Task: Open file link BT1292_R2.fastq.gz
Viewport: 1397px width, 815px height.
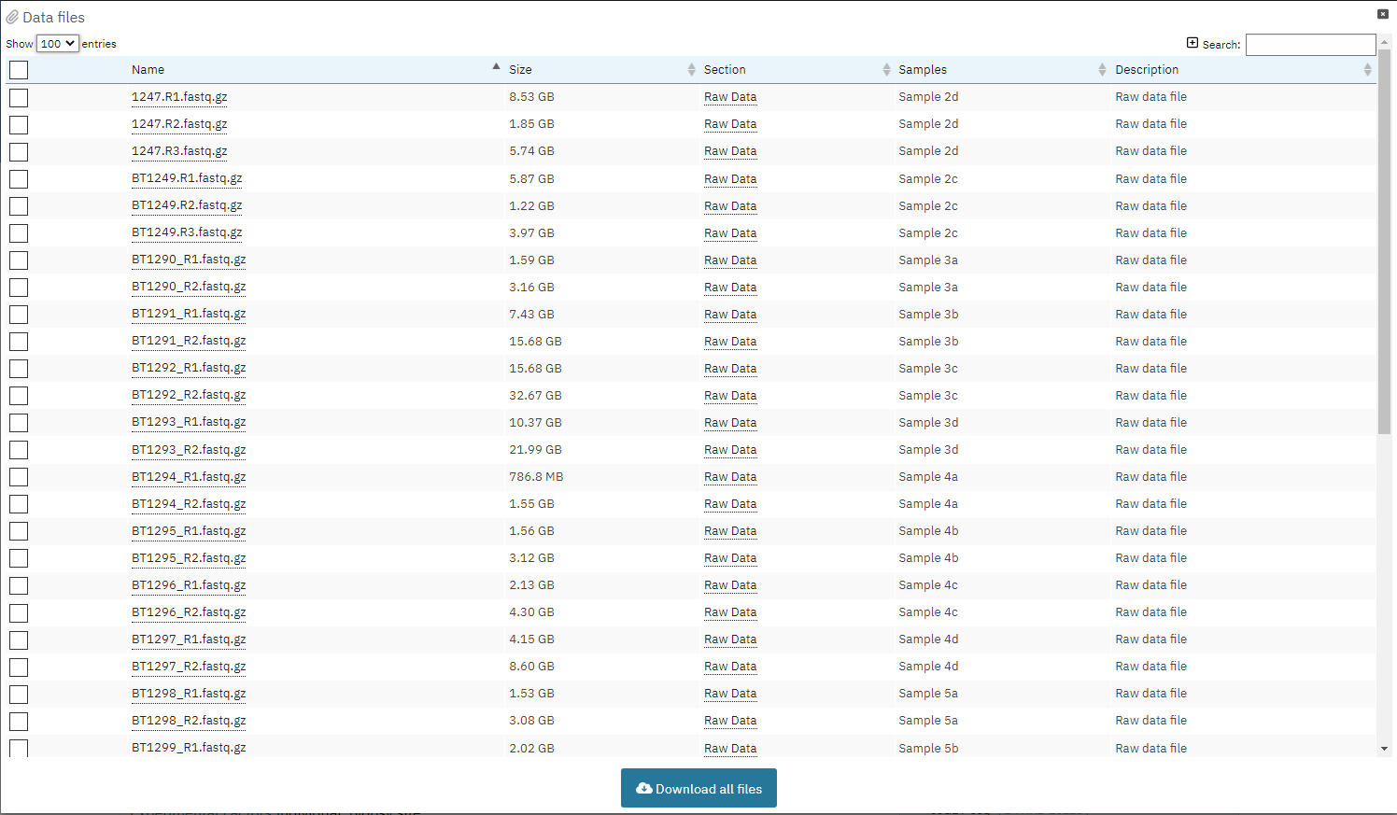Action: pos(189,395)
